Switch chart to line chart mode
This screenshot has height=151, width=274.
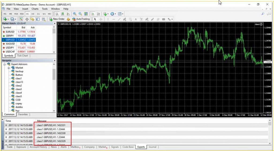[x=68, y=14]
